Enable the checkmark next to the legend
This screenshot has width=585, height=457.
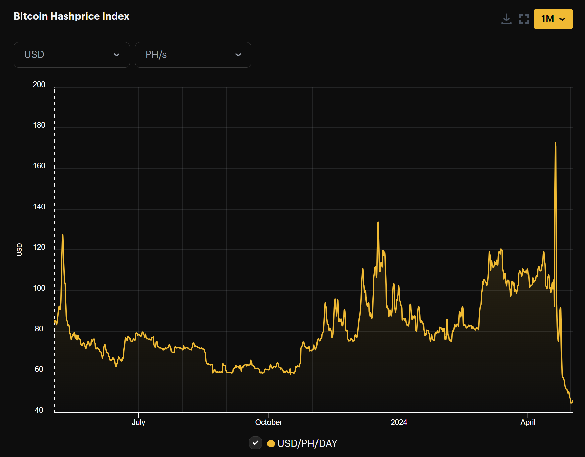[256, 443]
